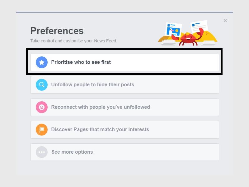Click the Preferences heading
Image resolution: width=249 pixels, height=187 pixels.
click(57, 31)
